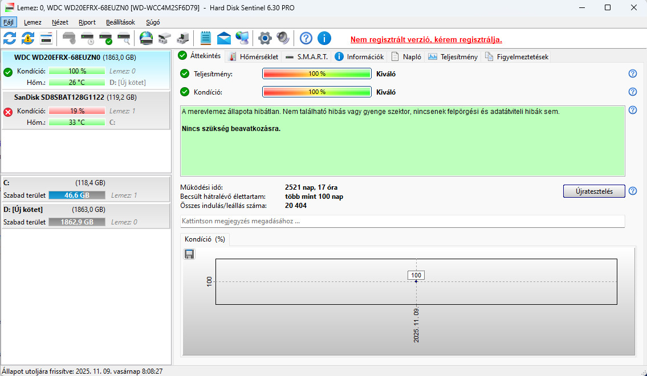Click the green check icon beside WDC Kondíció
This screenshot has height=376, width=647.
pos(8,72)
